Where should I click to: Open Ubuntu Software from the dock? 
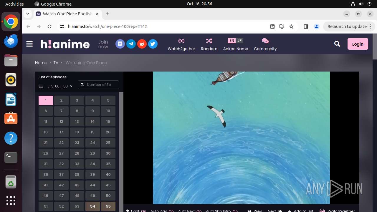11,119
